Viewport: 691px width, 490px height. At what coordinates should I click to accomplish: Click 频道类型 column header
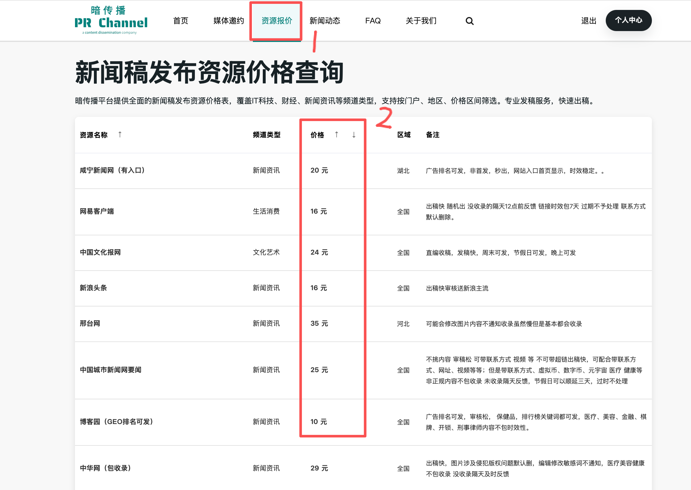(x=267, y=135)
